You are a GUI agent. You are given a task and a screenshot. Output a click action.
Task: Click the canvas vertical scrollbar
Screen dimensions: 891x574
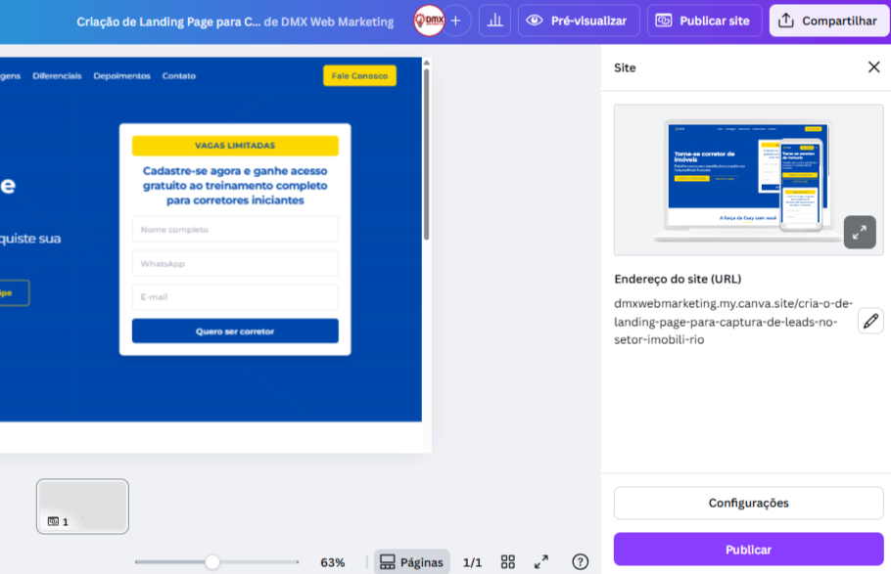[426, 156]
